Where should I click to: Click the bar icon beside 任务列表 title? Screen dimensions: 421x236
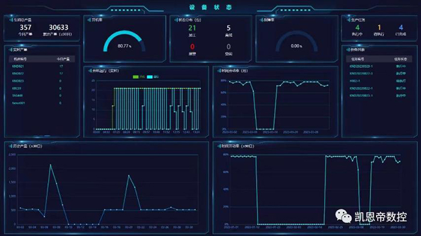348,50
